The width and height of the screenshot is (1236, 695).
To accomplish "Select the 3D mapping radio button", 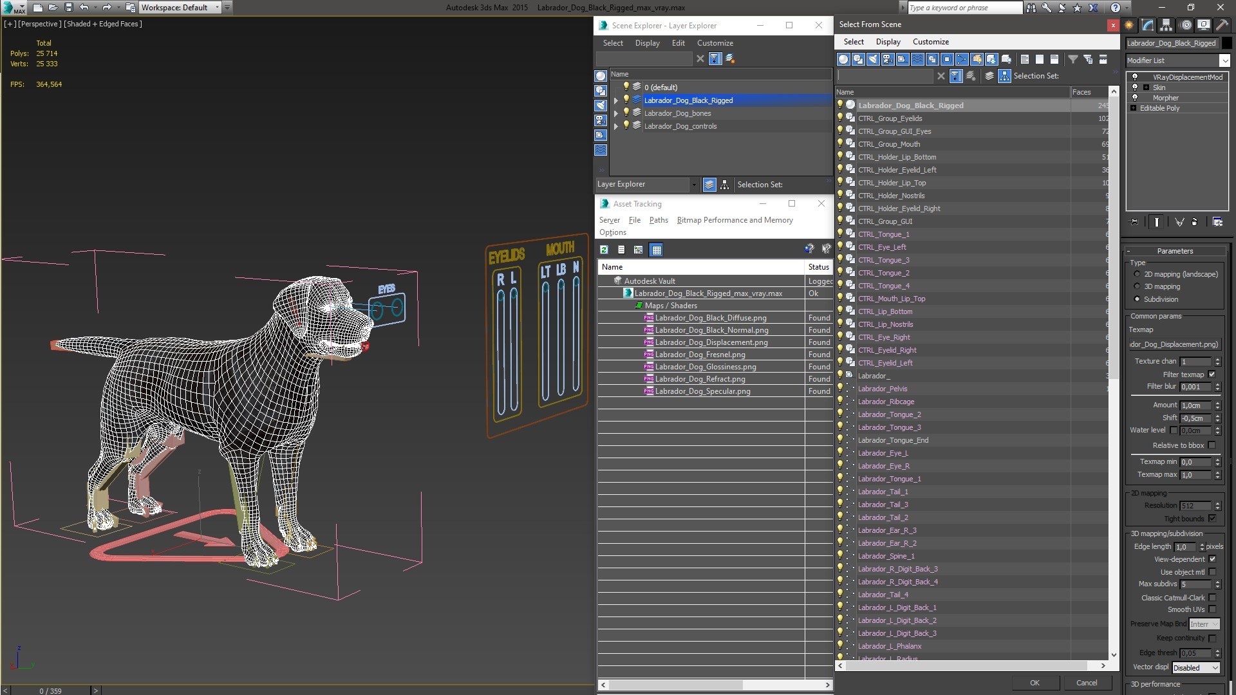I will coord(1137,286).
